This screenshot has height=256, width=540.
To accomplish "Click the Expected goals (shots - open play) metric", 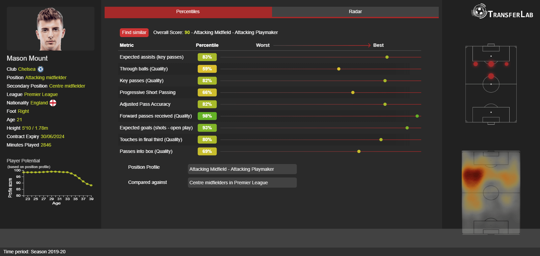I will [x=156, y=128].
